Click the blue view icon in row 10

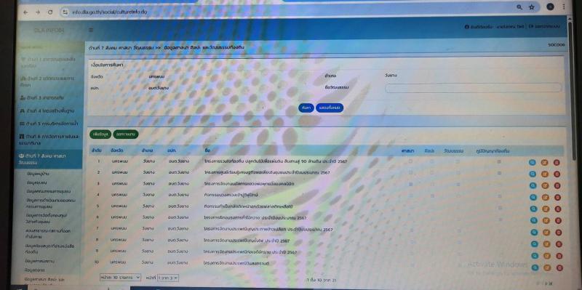click(x=535, y=267)
